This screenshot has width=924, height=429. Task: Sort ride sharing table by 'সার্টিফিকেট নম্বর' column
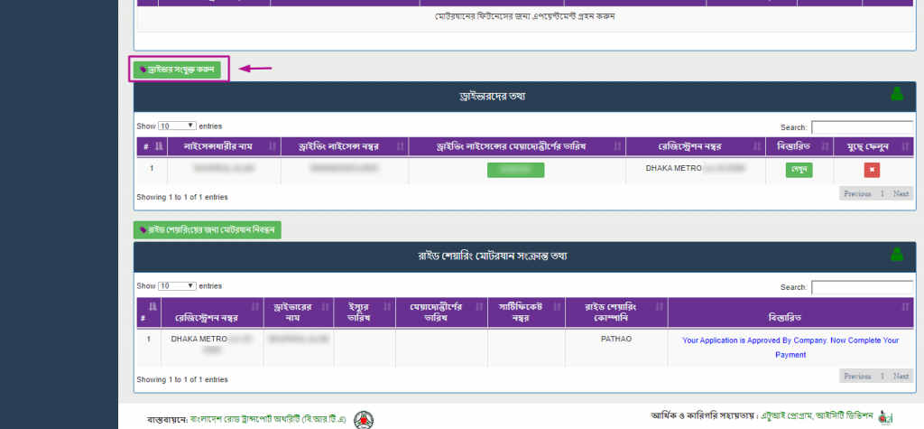525,312
